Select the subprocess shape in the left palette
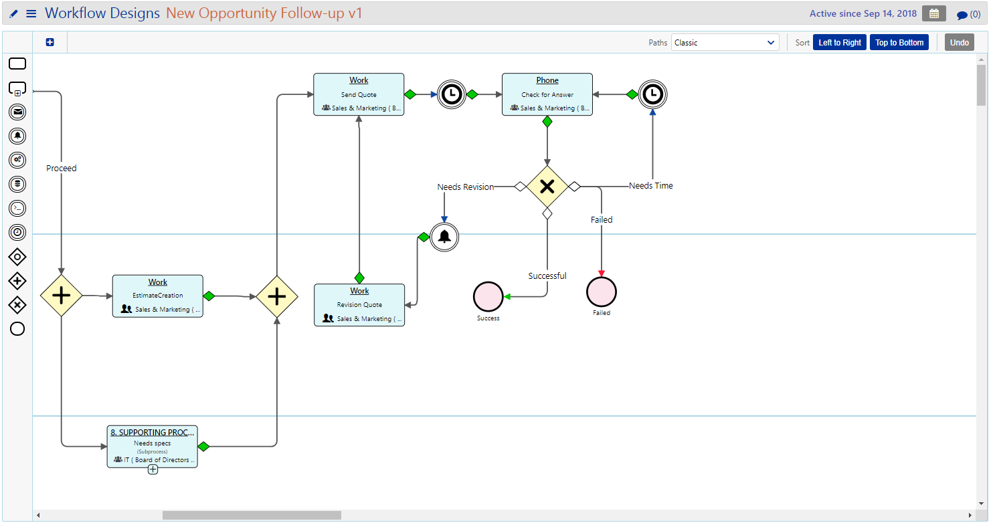993x531 pixels. 17,88
